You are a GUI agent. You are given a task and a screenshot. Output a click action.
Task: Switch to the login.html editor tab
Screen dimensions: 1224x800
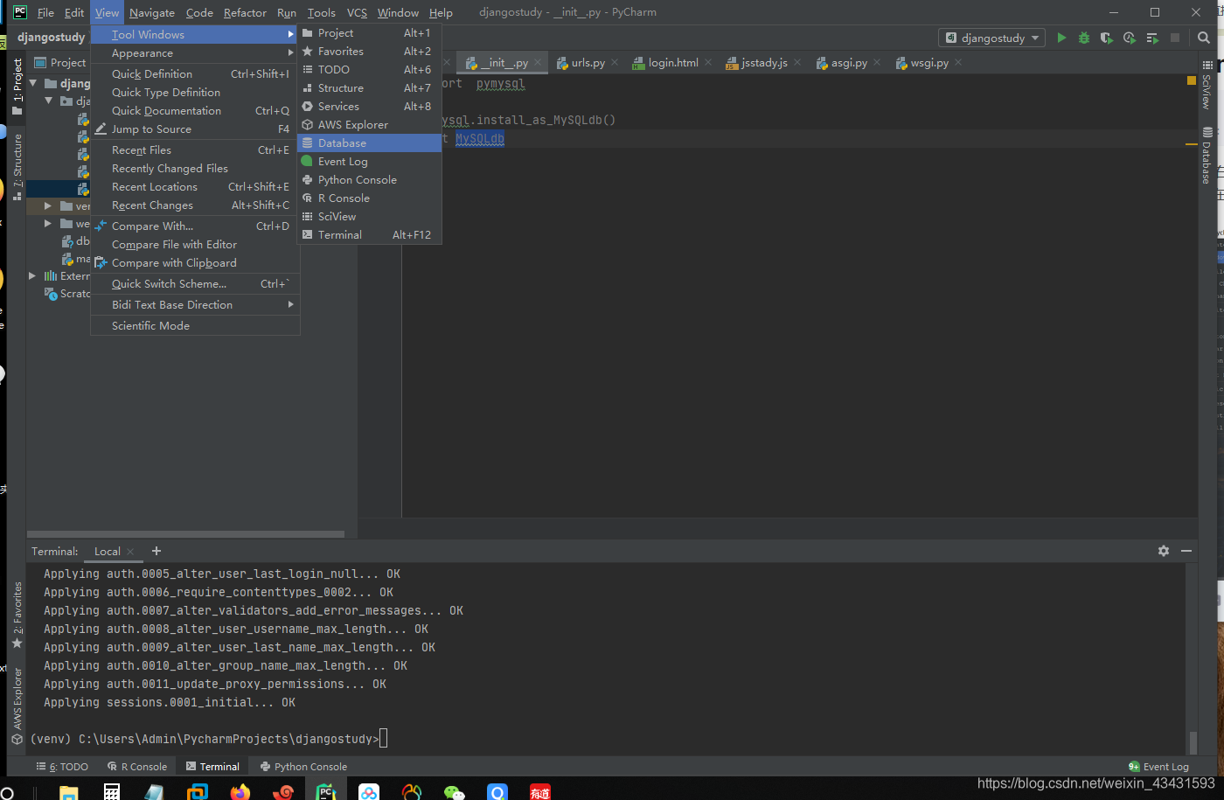click(672, 62)
